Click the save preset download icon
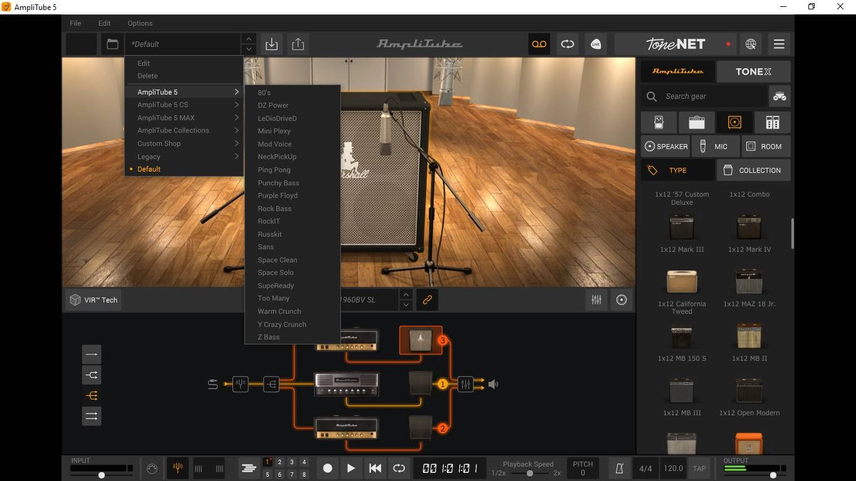Screen dimensions: 856x481 [271, 44]
